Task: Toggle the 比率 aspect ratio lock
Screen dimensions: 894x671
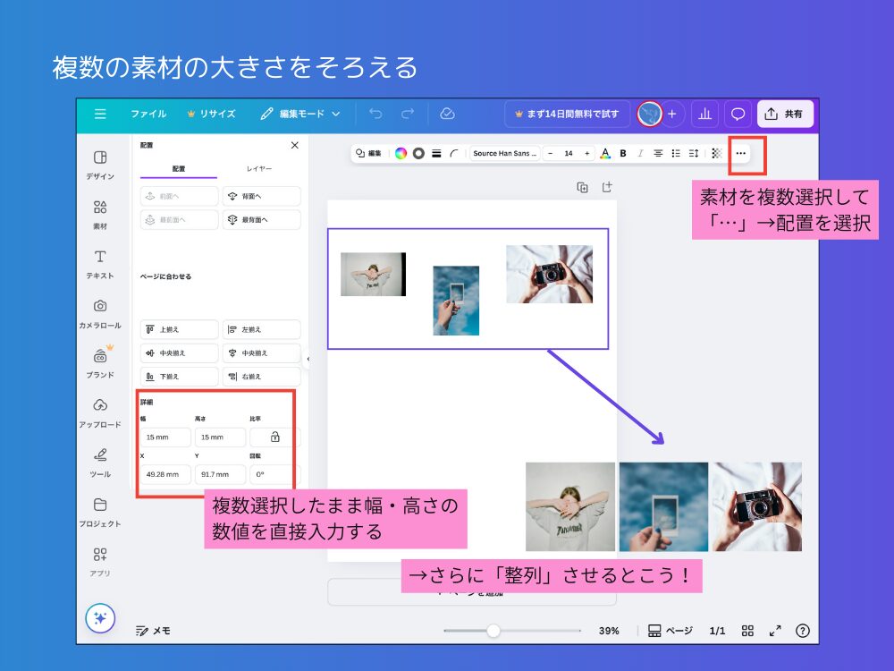Action: [x=274, y=437]
